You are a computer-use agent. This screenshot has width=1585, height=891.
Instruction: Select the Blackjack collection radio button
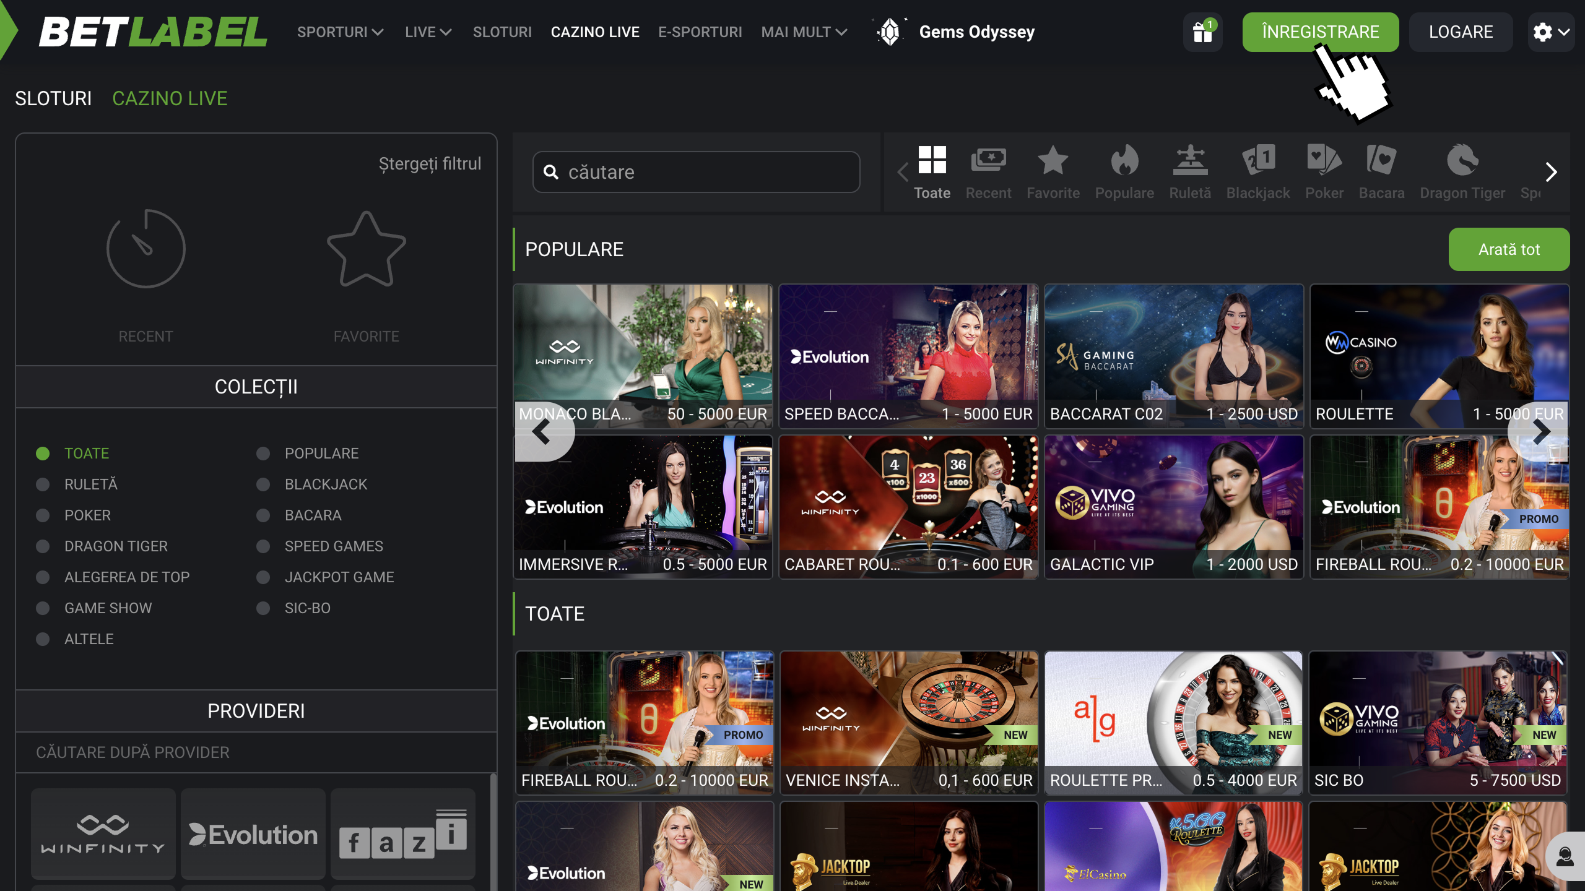(263, 484)
